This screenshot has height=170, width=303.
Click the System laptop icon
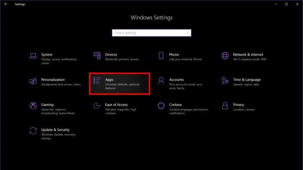[33, 56]
